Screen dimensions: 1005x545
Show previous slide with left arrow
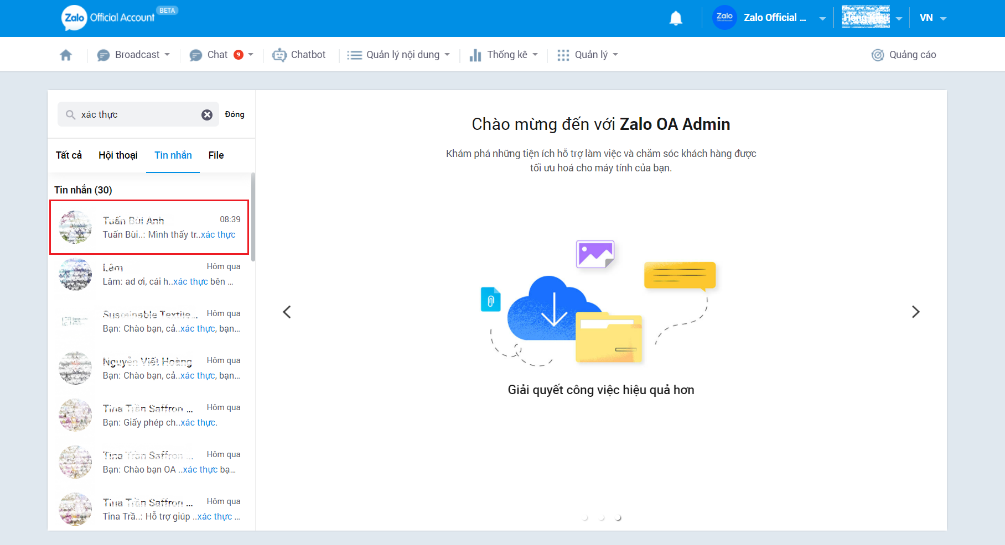click(x=287, y=312)
